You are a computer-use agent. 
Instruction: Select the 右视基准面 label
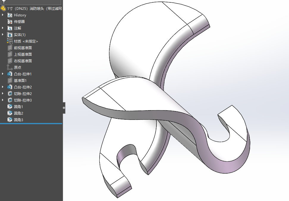[23, 61]
